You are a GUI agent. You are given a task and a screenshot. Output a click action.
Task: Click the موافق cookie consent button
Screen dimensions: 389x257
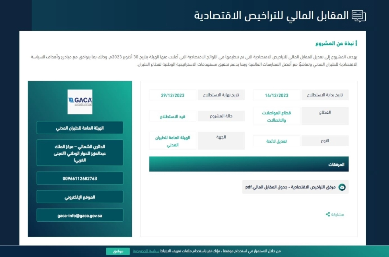[x=118, y=250]
